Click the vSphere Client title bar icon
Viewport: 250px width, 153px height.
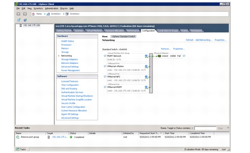tap(16, 4)
